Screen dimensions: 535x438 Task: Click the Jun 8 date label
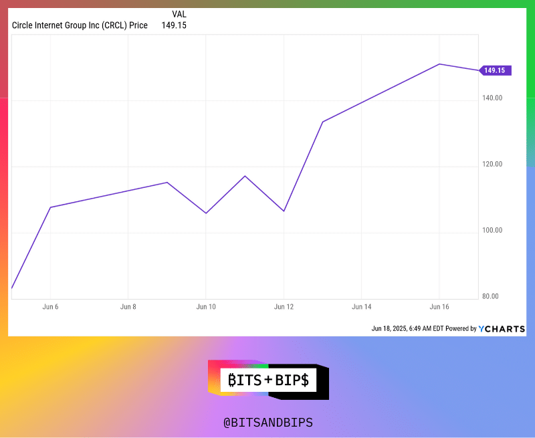click(x=128, y=307)
